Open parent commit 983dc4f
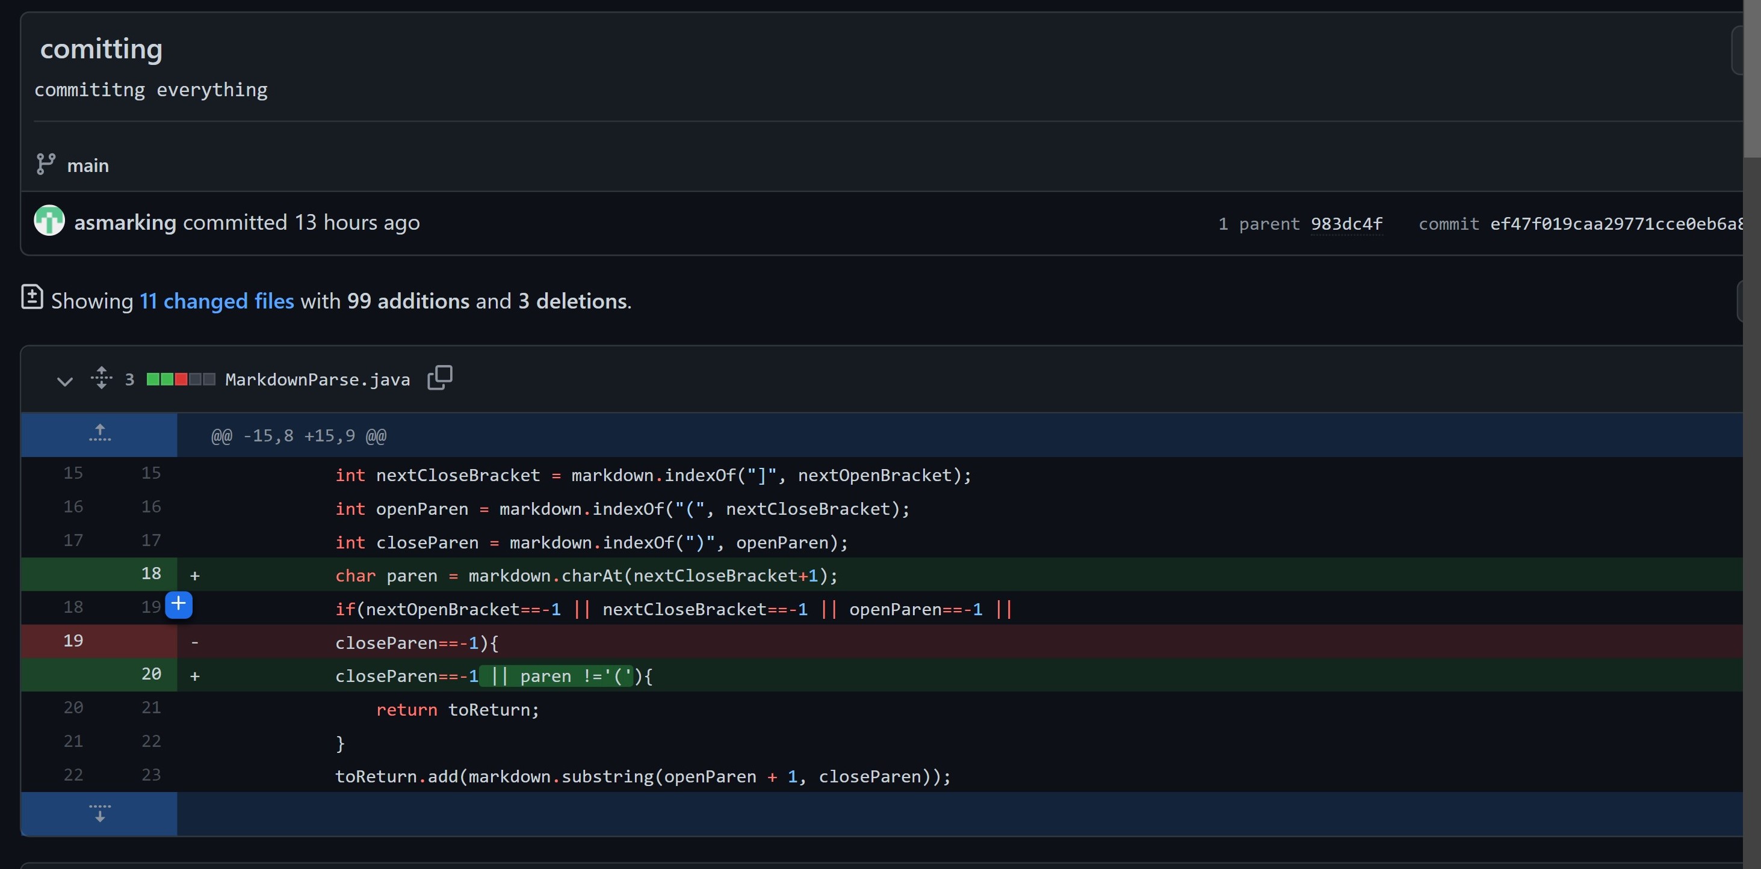1761x869 pixels. point(1346,223)
